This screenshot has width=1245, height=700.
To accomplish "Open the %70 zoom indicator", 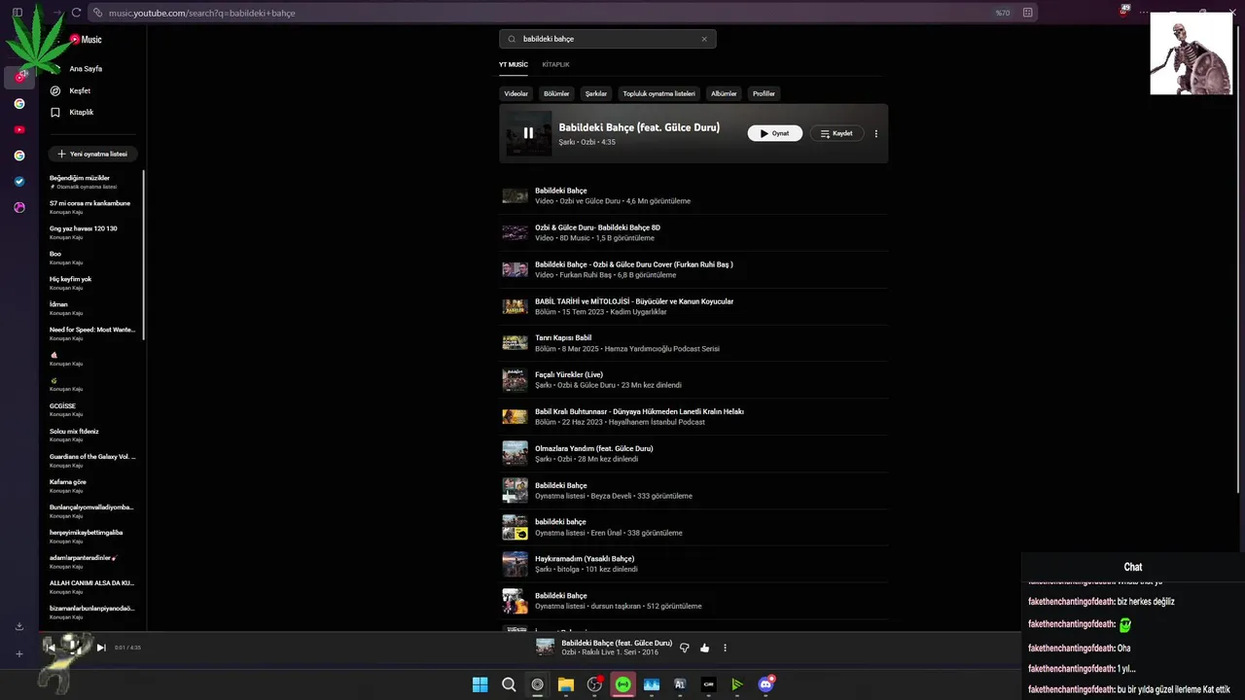I will pos(1002,13).
